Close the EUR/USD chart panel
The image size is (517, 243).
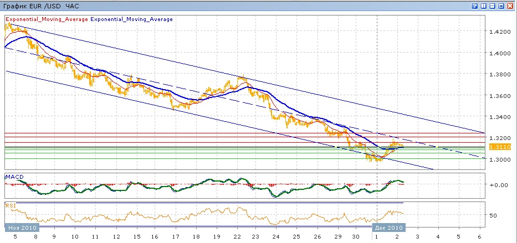[511, 6]
